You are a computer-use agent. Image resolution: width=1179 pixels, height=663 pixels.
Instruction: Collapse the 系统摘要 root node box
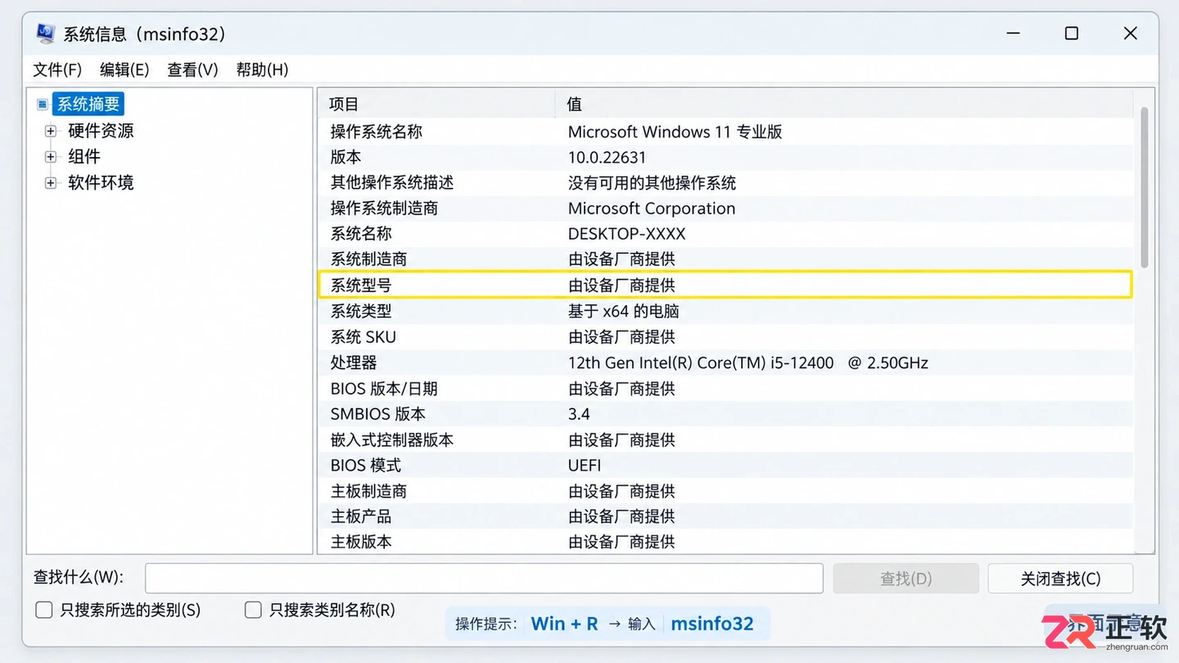(43, 105)
